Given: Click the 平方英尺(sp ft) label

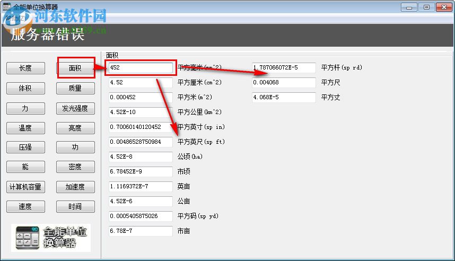Looking at the screenshot, I should (x=201, y=142).
